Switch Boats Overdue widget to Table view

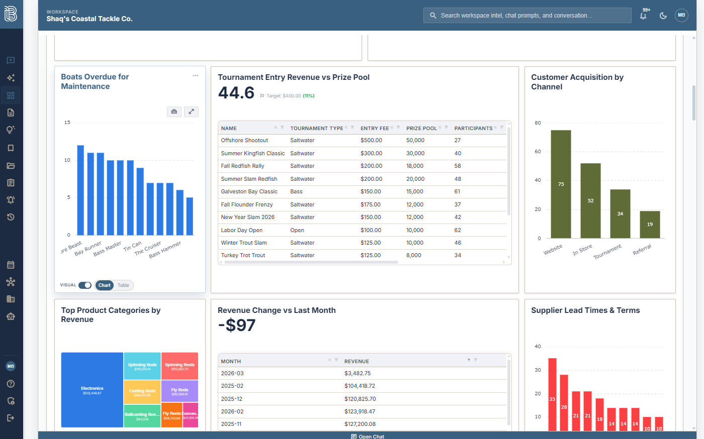[123, 285]
